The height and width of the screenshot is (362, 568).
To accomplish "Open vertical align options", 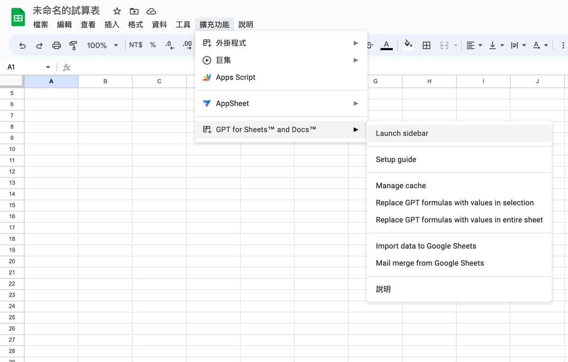I will (497, 45).
